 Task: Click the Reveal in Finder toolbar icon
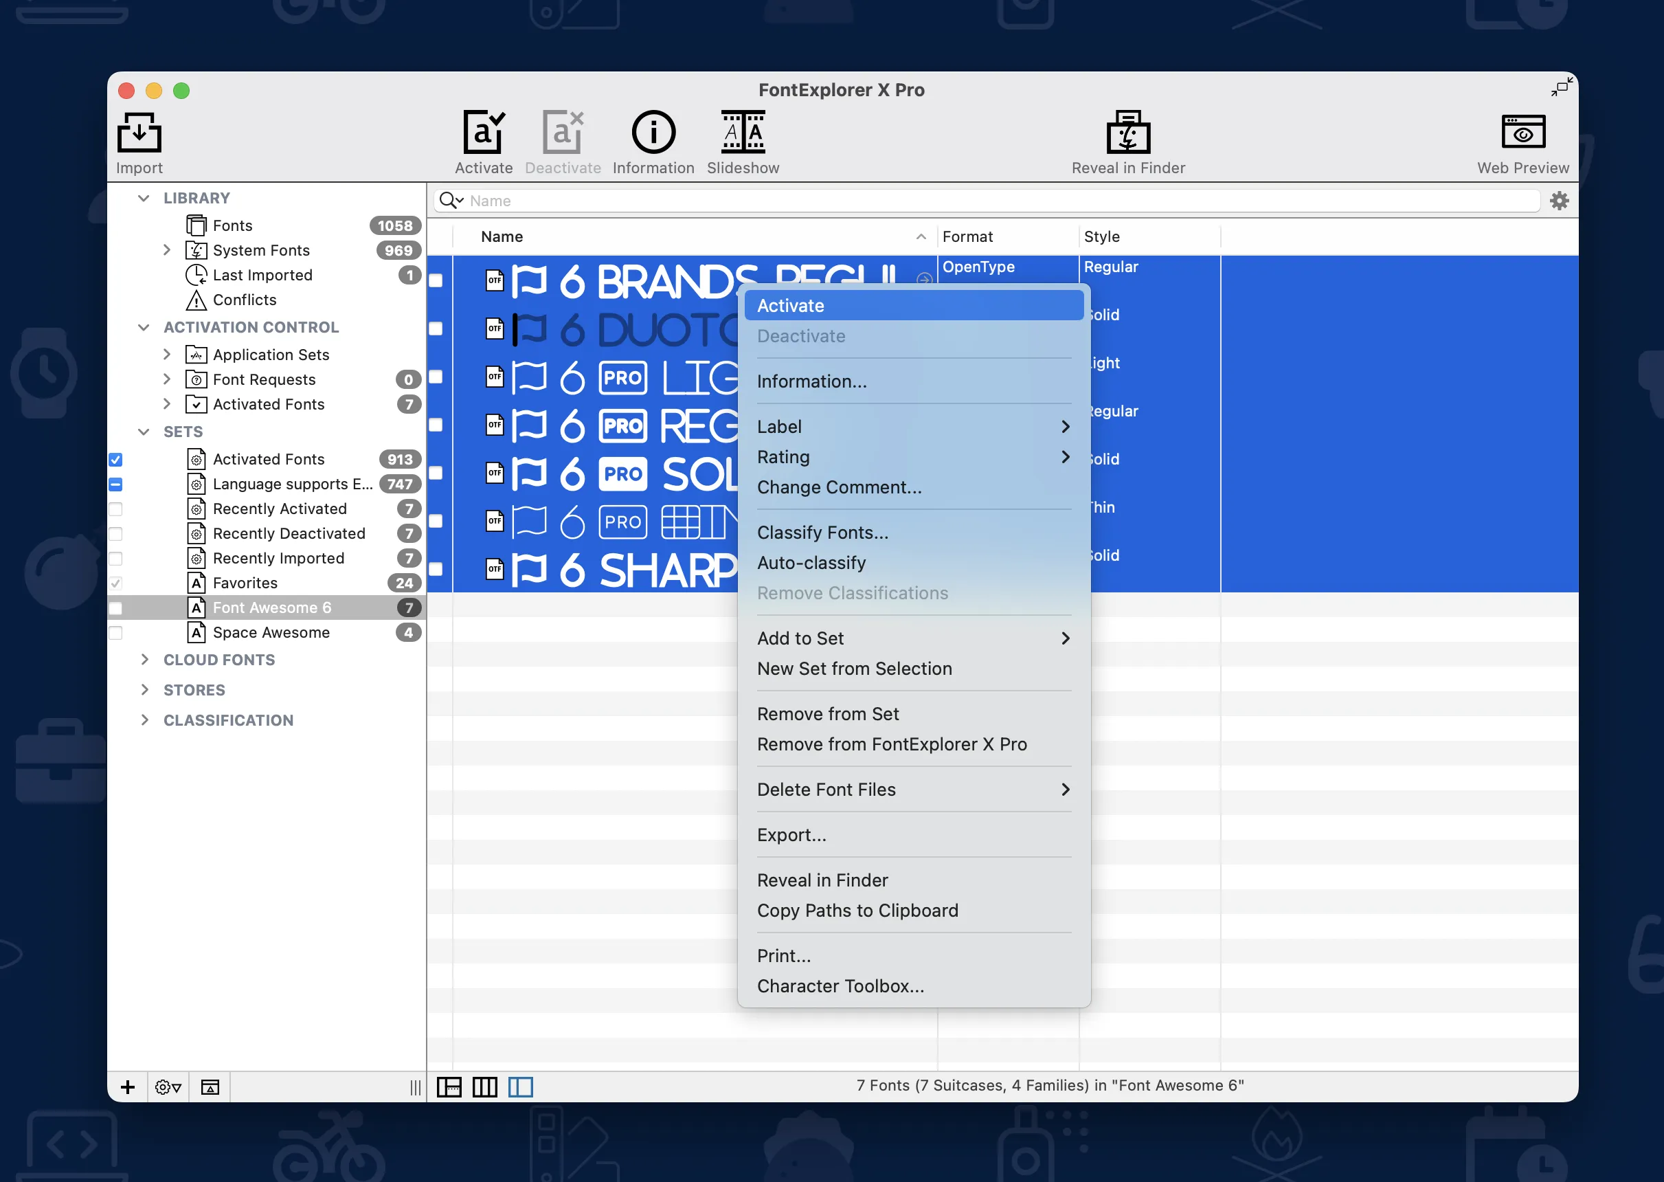pyautogui.click(x=1127, y=138)
